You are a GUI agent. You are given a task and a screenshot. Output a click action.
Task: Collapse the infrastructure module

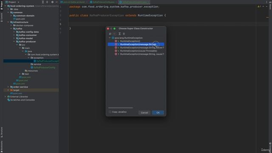tap(8, 22)
